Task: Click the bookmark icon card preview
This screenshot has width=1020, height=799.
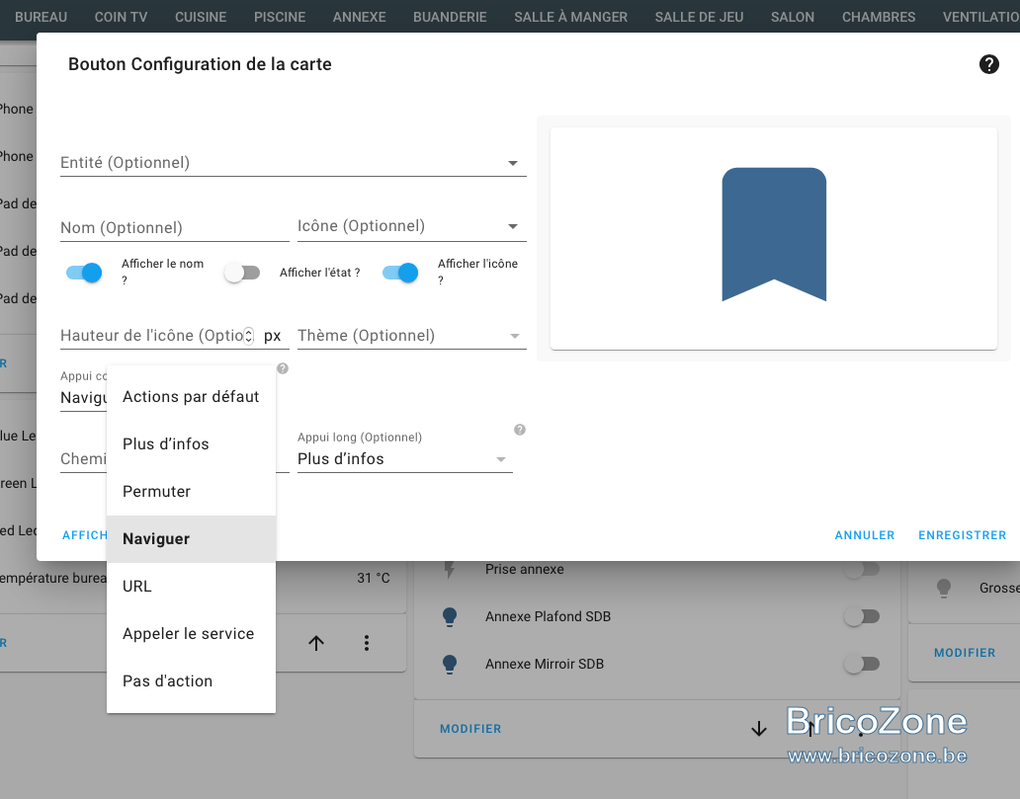Action: point(774,238)
